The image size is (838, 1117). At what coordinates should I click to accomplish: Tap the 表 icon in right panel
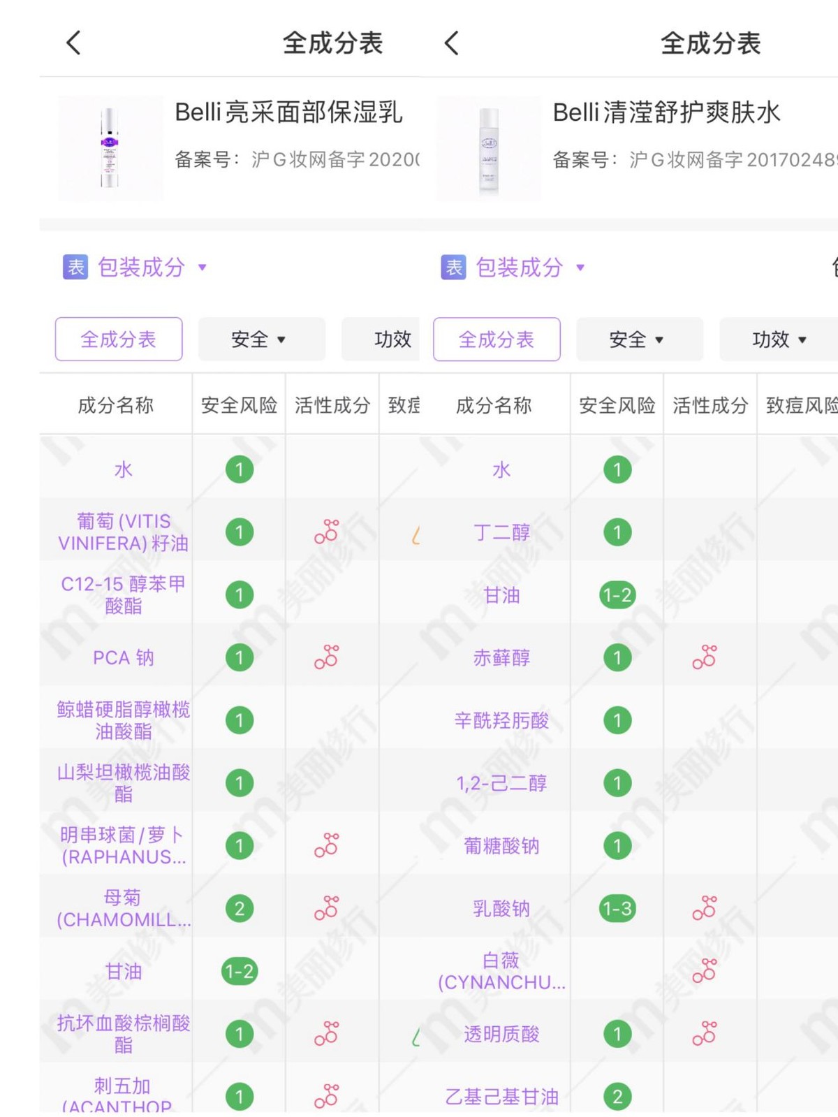point(454,267)
